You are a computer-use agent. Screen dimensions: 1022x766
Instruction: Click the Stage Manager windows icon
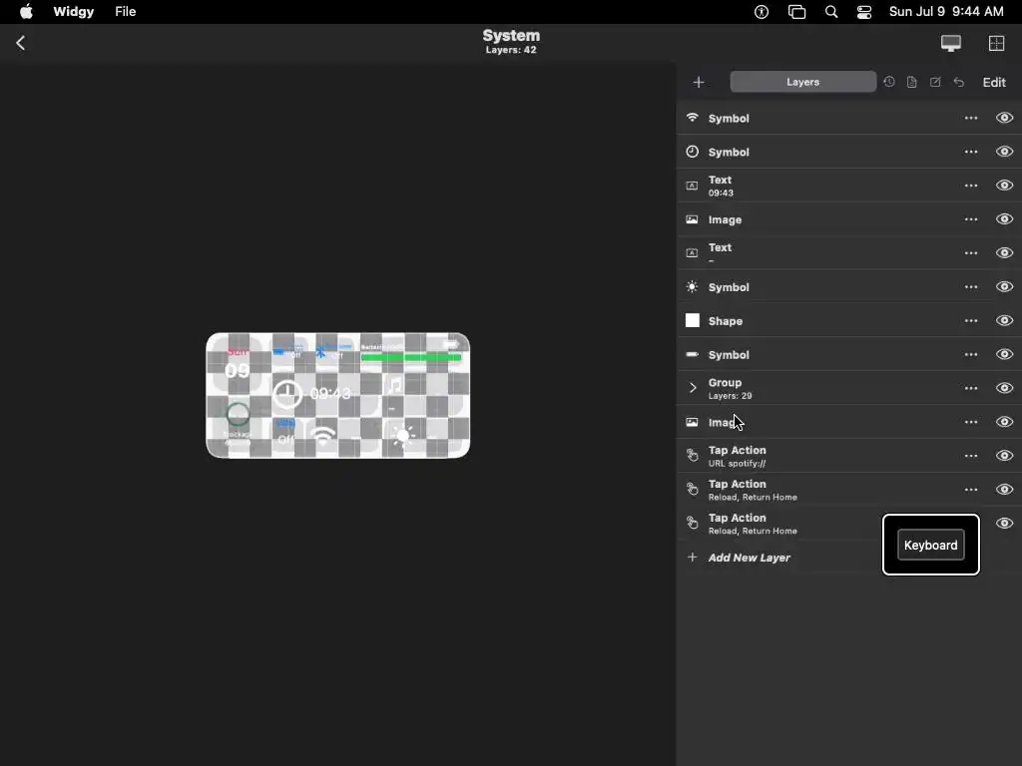click(796, 12)
